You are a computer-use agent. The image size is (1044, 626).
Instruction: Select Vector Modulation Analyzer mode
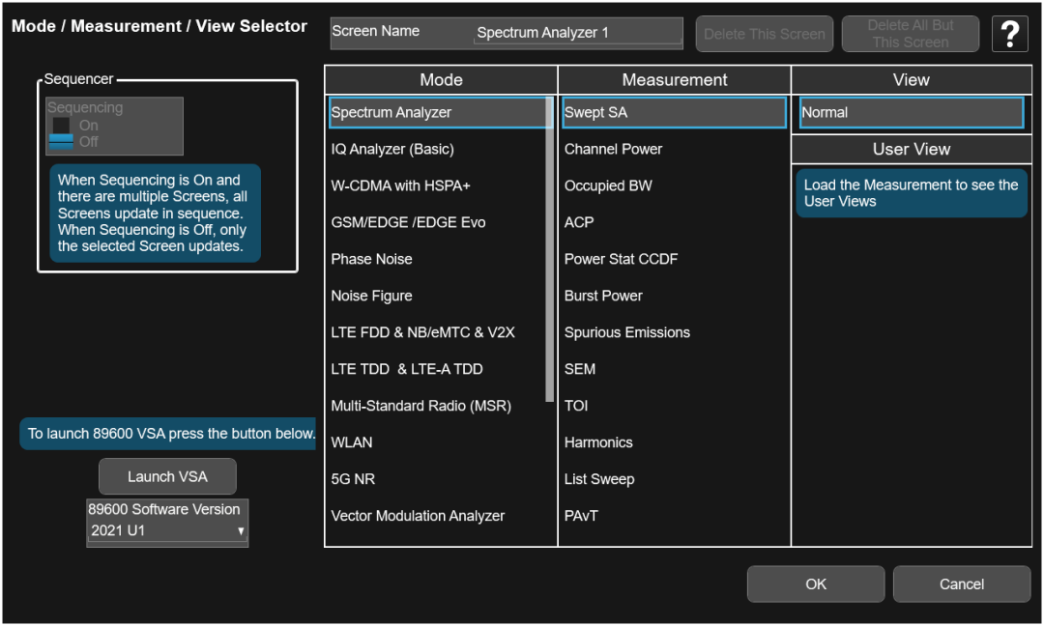418,516
